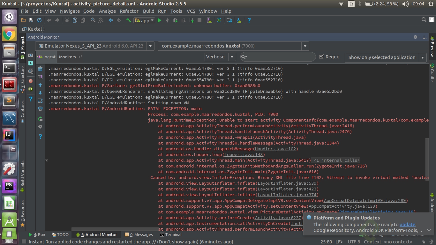Click the Debug app bug icon
The width and height of the screenshot is (436, 245).
click(x=175, y=20)
